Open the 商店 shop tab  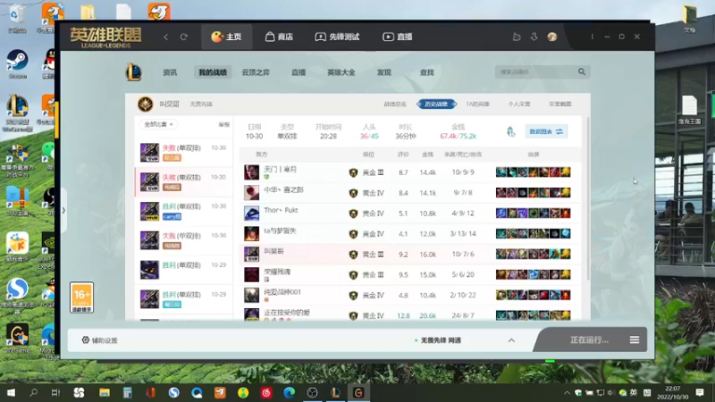(279, 37)
